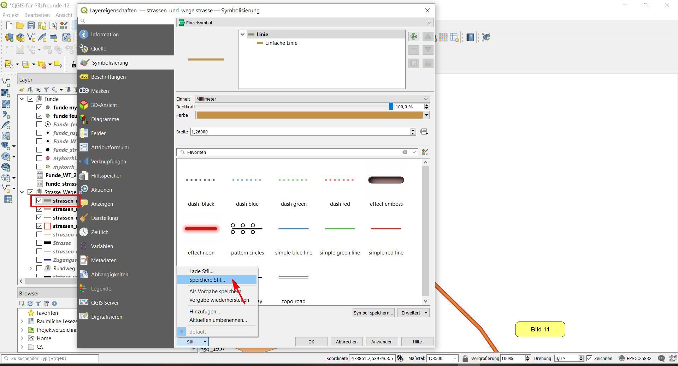The width and height of the screenshot is (678, 366).
Task: Choose 'Speichere Stil...' from the style menu
Action: [x=207, y=280]
